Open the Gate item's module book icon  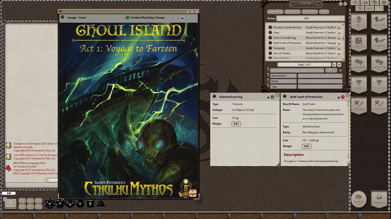[x=339, y=33]
